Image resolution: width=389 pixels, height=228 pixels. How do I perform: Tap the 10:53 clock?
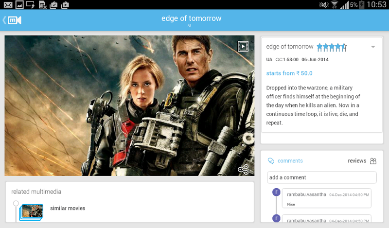[x=376, y=5]
